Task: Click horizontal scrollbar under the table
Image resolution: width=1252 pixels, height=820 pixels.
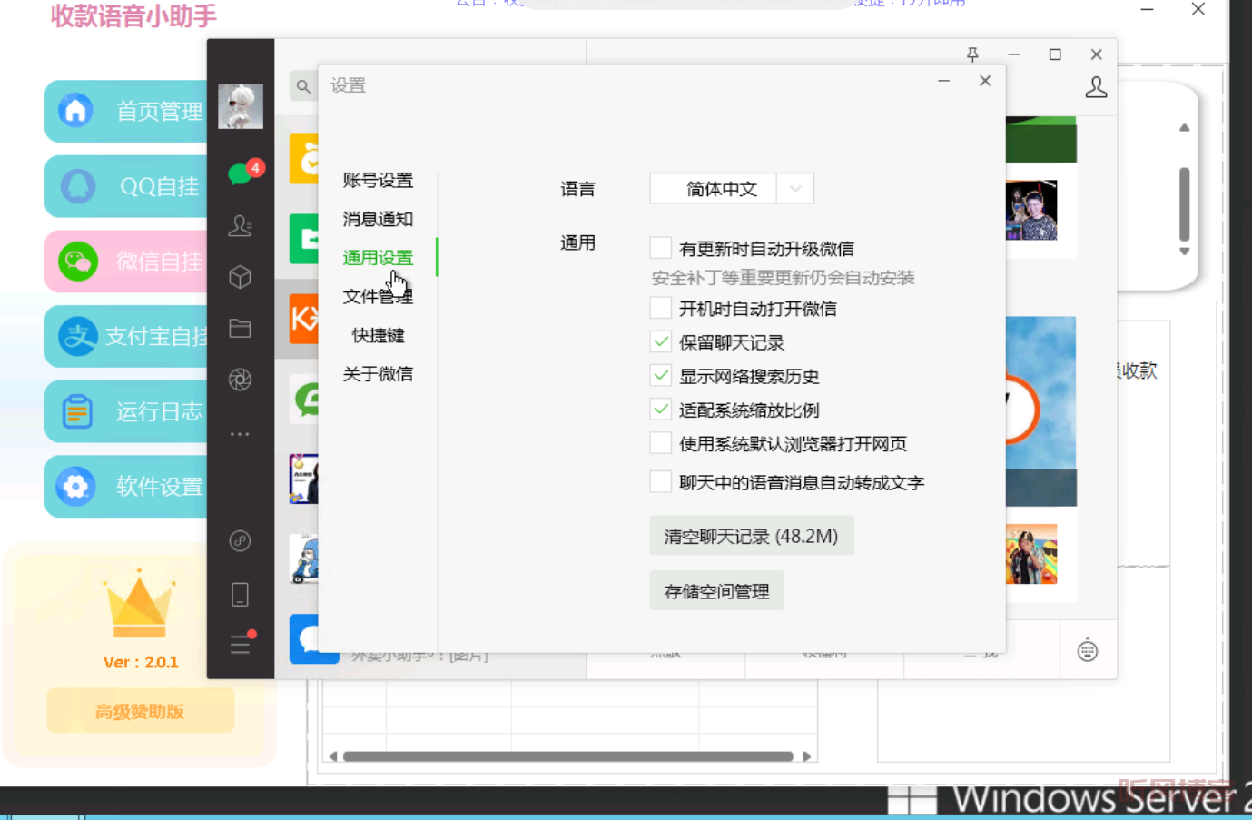Action: tap(568, 756)
